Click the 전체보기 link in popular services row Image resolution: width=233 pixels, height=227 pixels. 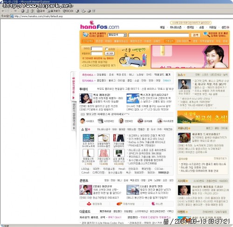(166, 80)
